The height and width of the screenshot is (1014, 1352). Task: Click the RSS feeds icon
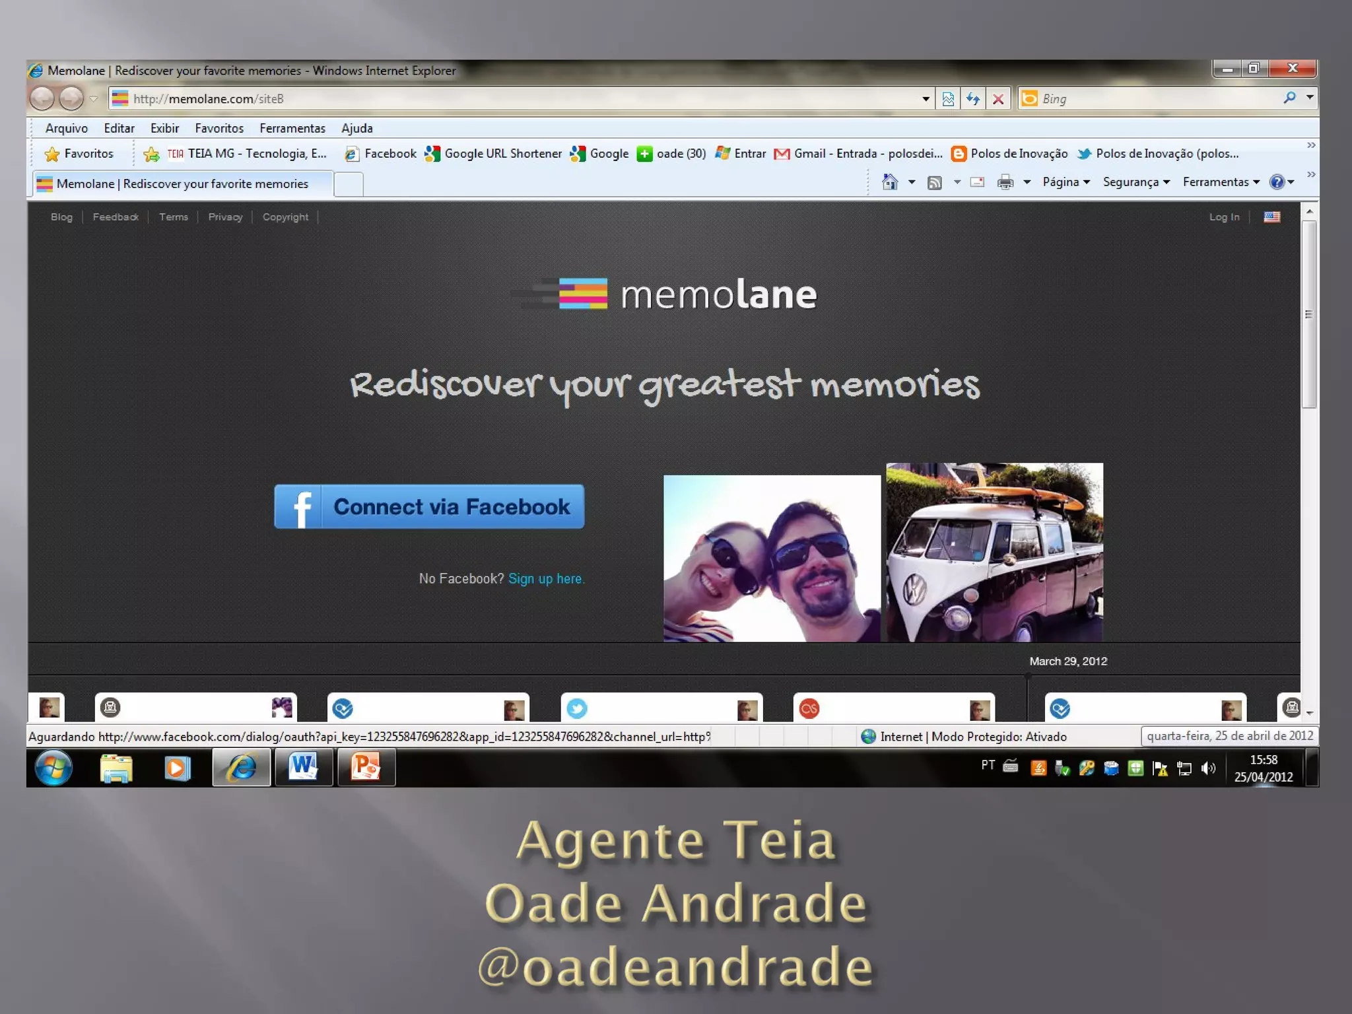934,182
